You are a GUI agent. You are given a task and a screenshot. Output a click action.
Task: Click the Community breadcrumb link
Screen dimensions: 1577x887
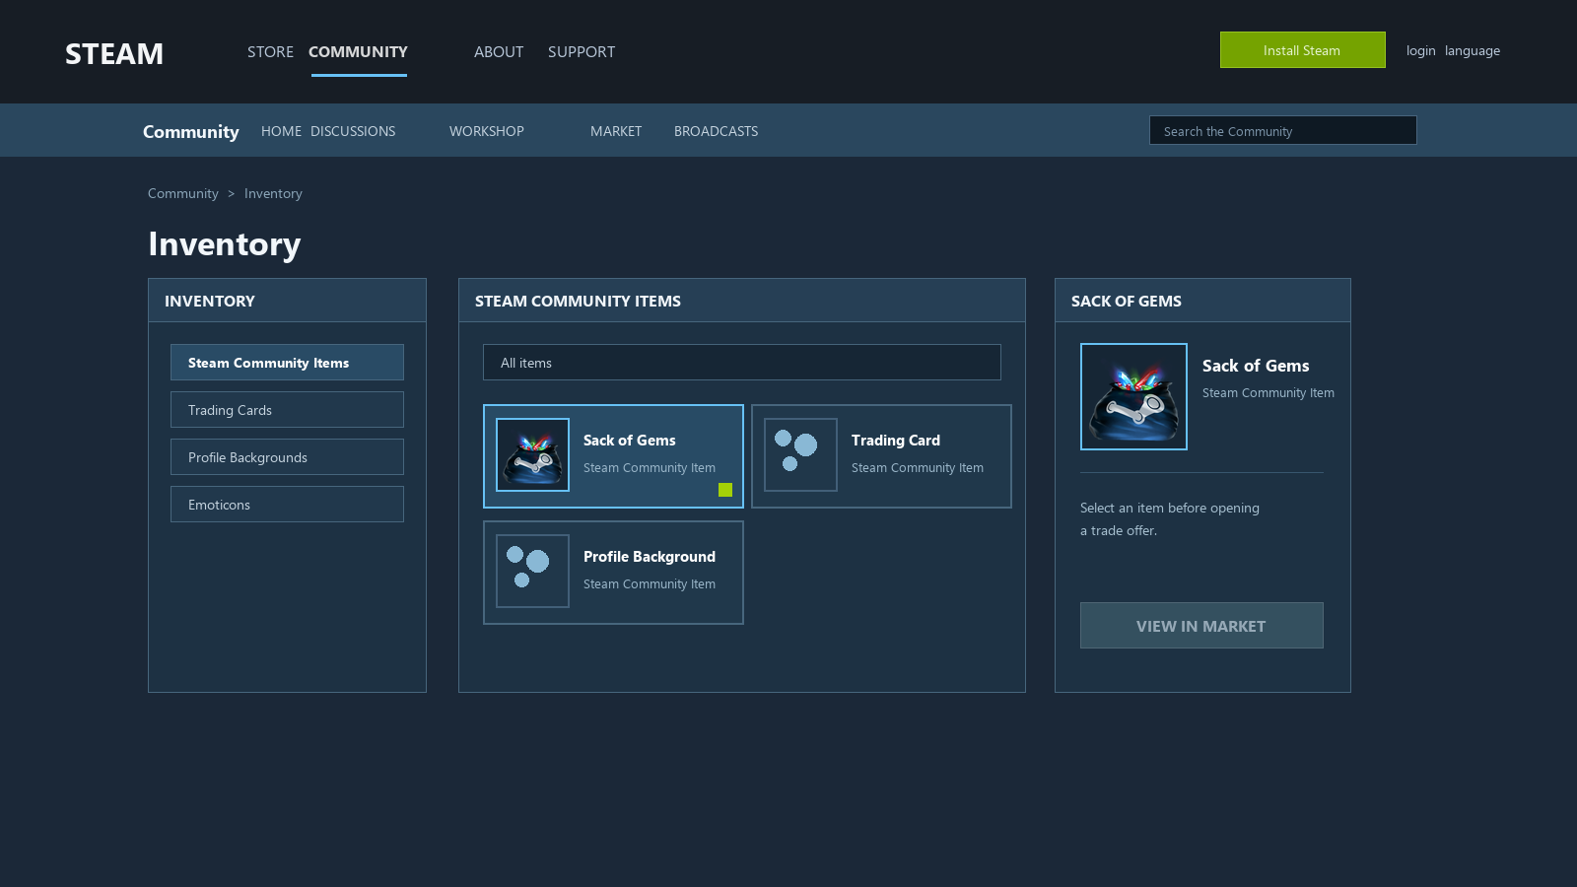(x=183, y=193)
